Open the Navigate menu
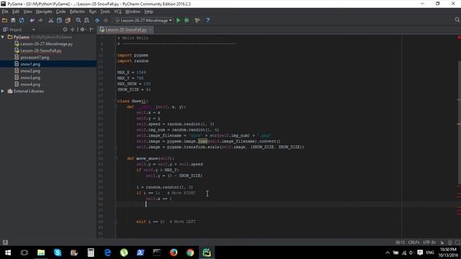461x259 pixels. coord(44,12)
